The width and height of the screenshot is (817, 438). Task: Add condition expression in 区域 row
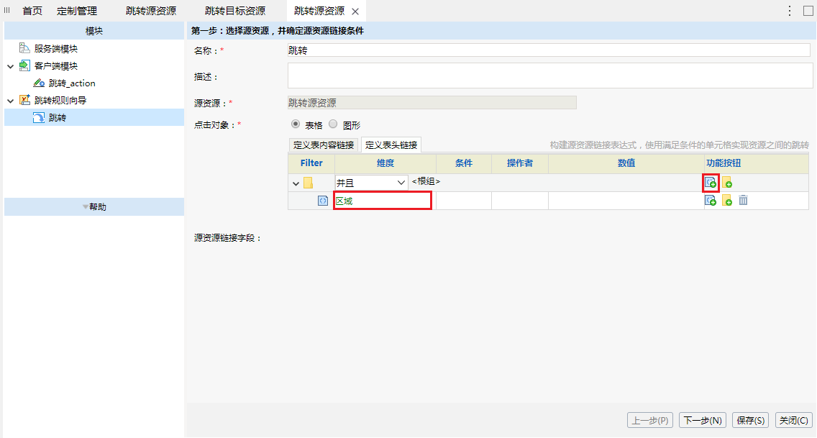coord(710,201)
